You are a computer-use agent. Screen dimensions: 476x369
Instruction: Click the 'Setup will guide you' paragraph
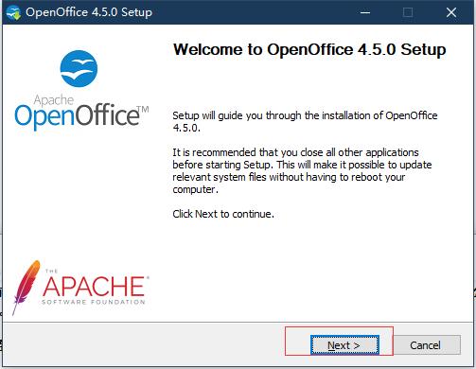coord(305,122)
